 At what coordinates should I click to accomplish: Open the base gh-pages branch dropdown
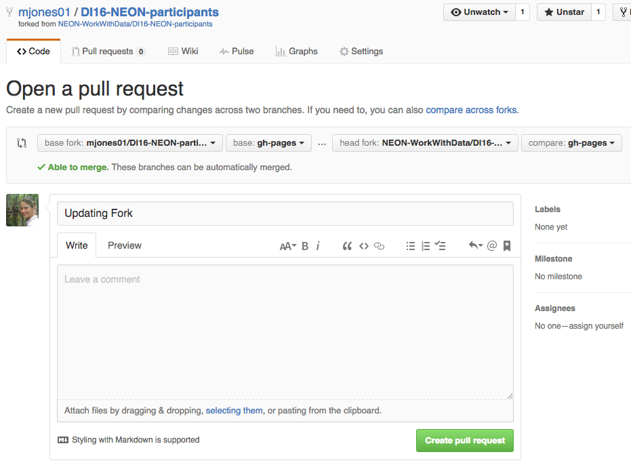click(x=268, y=143)
